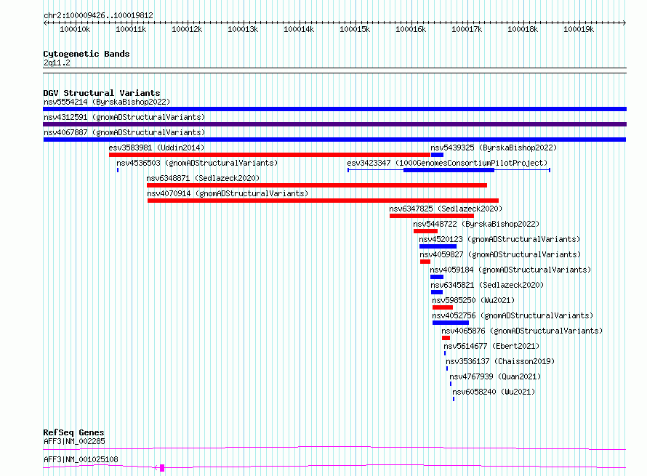This screenshot has width=647, height=476.
Task: Open nsv4059184 (gnomADStructuralVariants) label
Action: (510, 270)
